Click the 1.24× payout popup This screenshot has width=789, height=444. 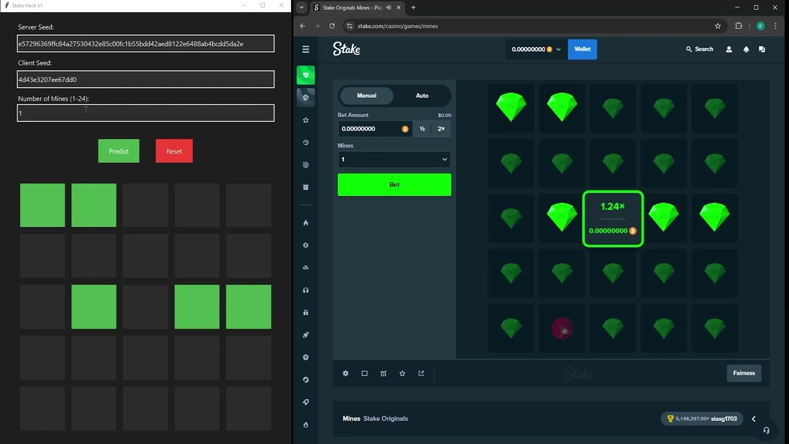click(x=613, y=219)
